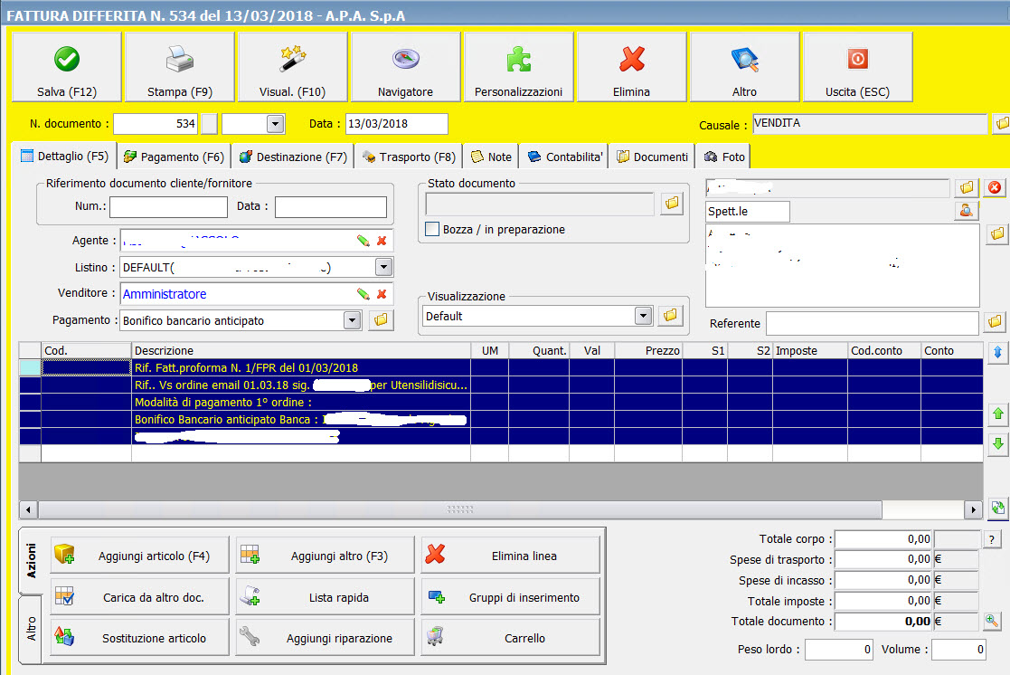Click Gruppi di inserimento button
Screen dimensions: 1010x675
tap(511, 597)
